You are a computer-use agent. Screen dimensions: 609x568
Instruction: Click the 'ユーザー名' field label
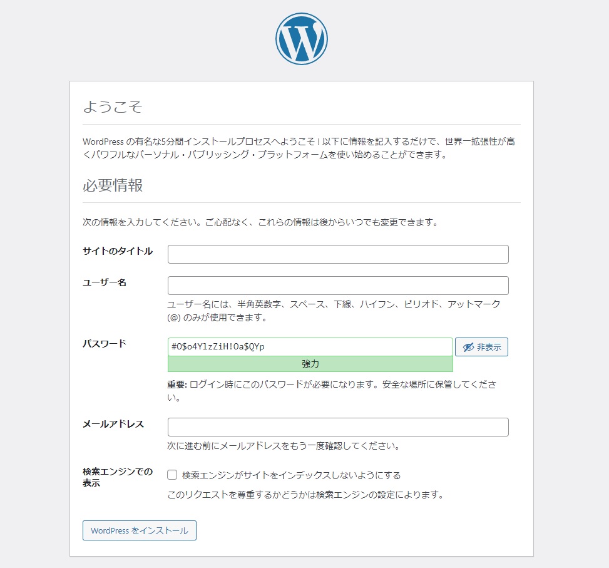pos(105,282)
